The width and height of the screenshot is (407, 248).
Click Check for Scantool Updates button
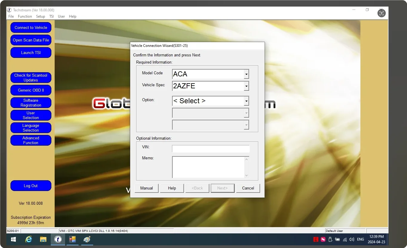click(x=31, y=78)
